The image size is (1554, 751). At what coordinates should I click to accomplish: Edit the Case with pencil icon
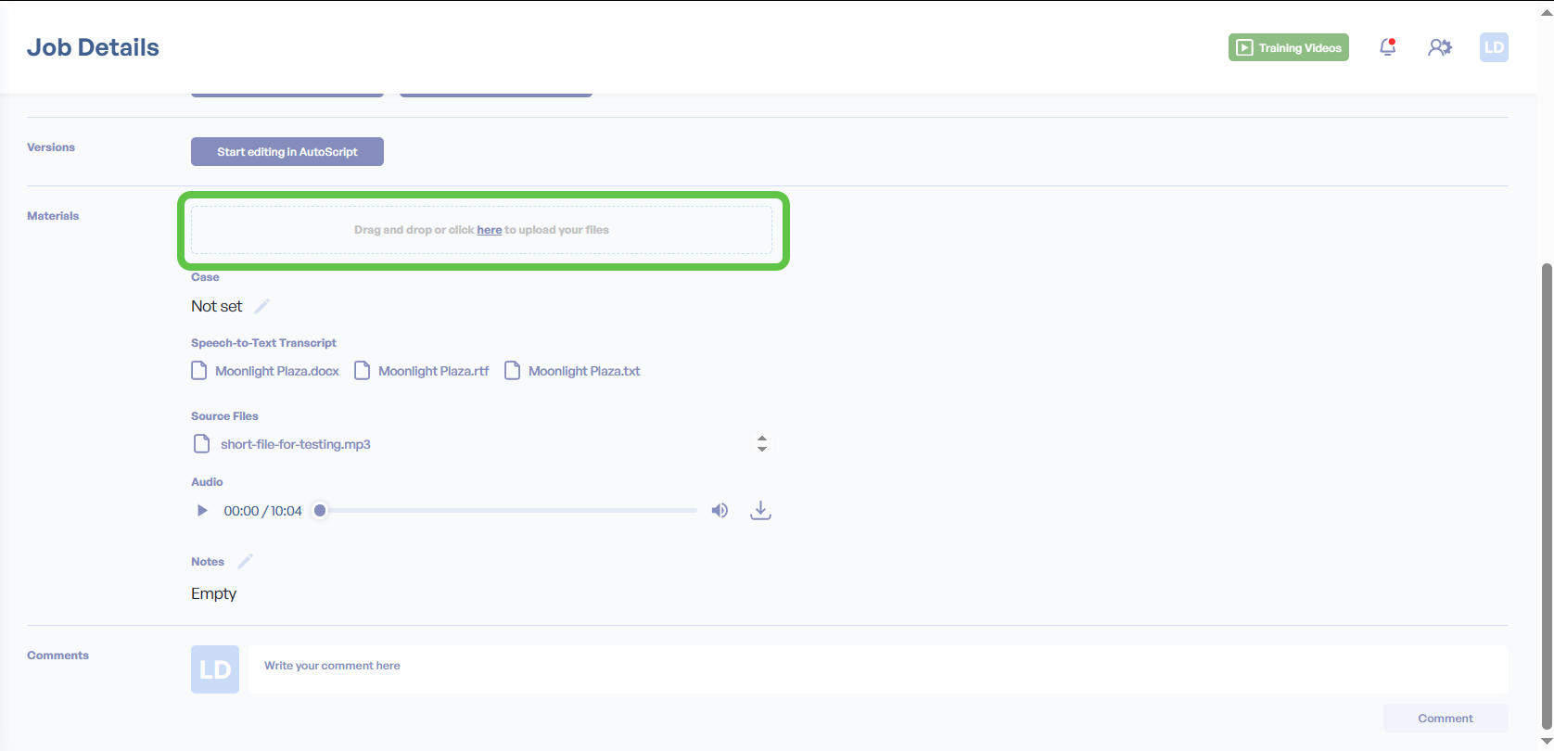(x=262, y=306)
